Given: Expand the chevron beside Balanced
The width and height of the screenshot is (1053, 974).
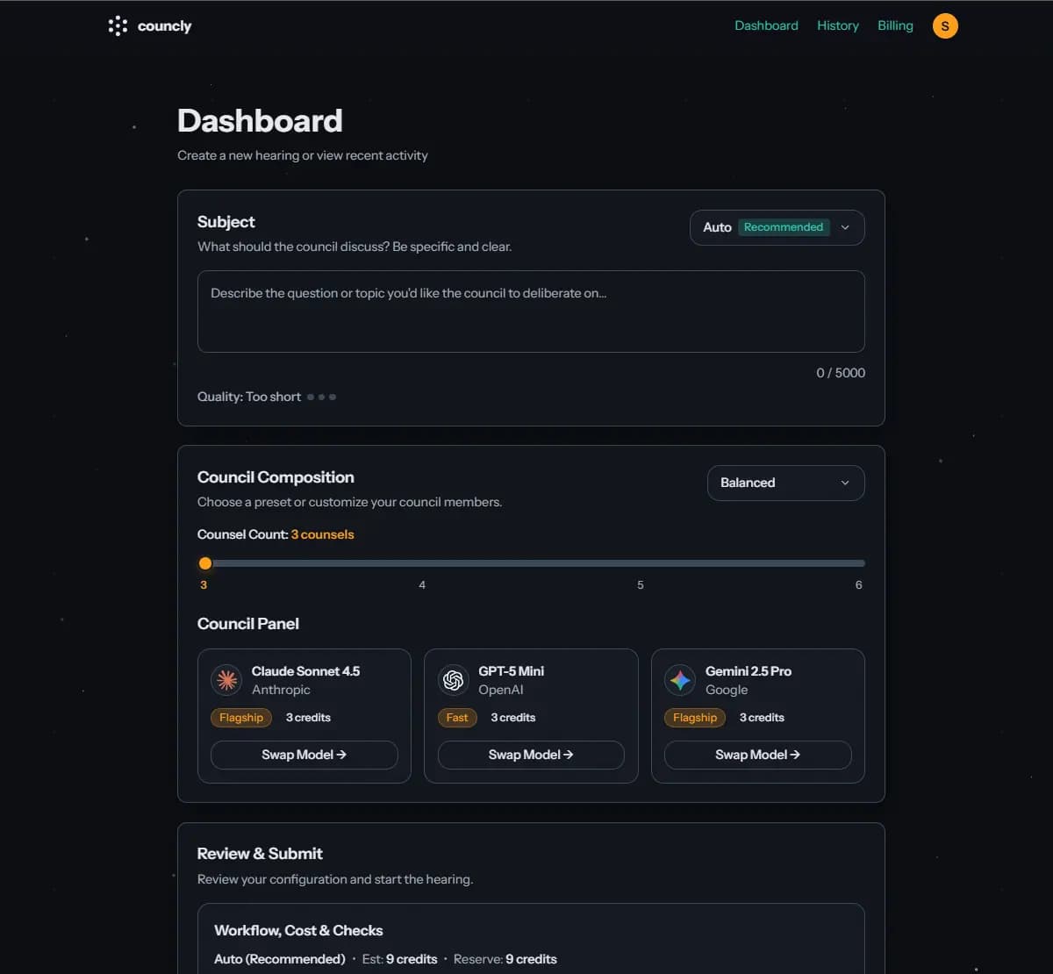Looking at the screenshot, I should (x=844, y=483).
